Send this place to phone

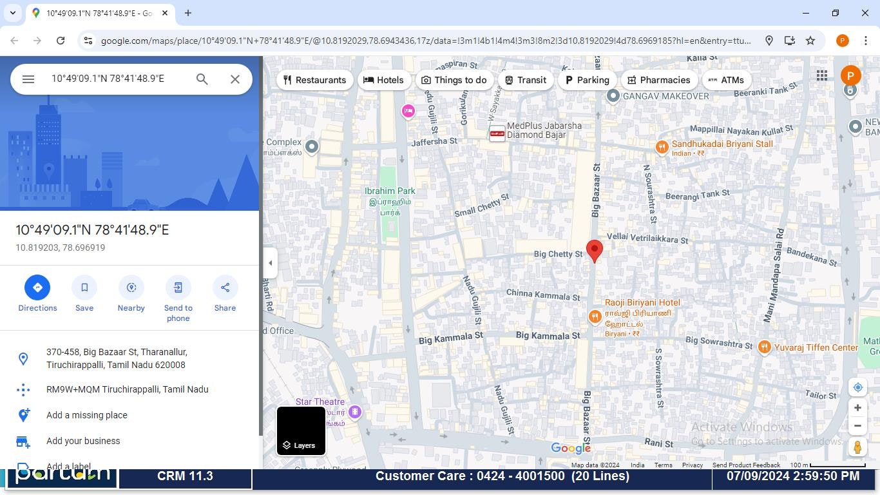178,293
